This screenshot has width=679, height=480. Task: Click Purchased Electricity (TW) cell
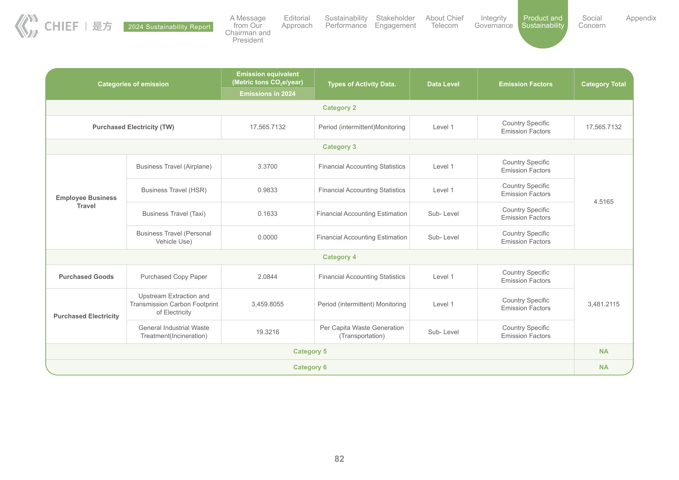pos(133,127)
